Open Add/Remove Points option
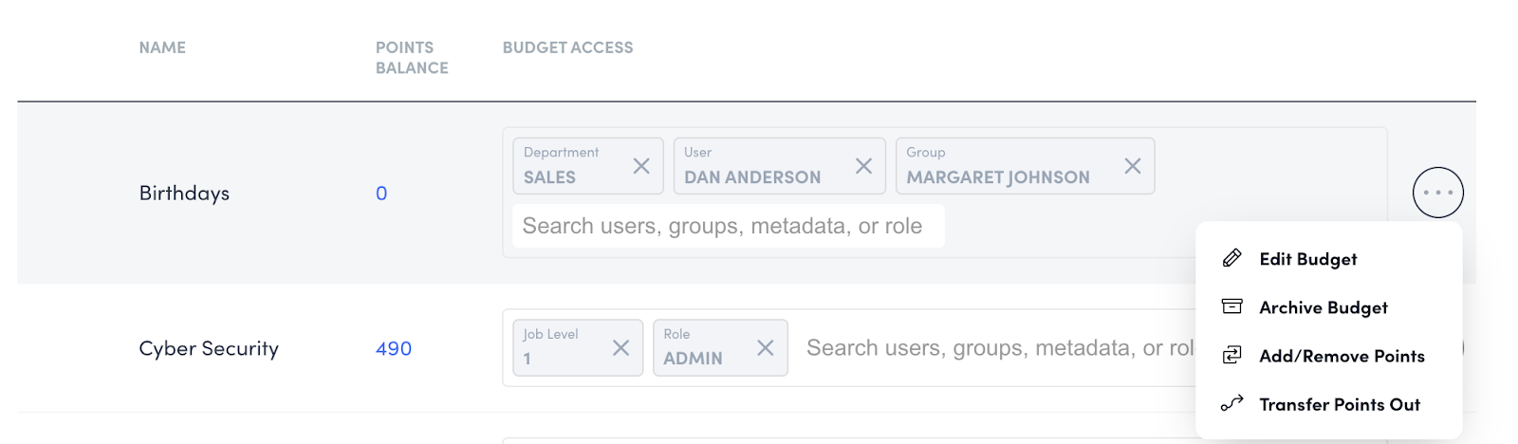Screen dimensions: 1518x444 coord(1342,356)
